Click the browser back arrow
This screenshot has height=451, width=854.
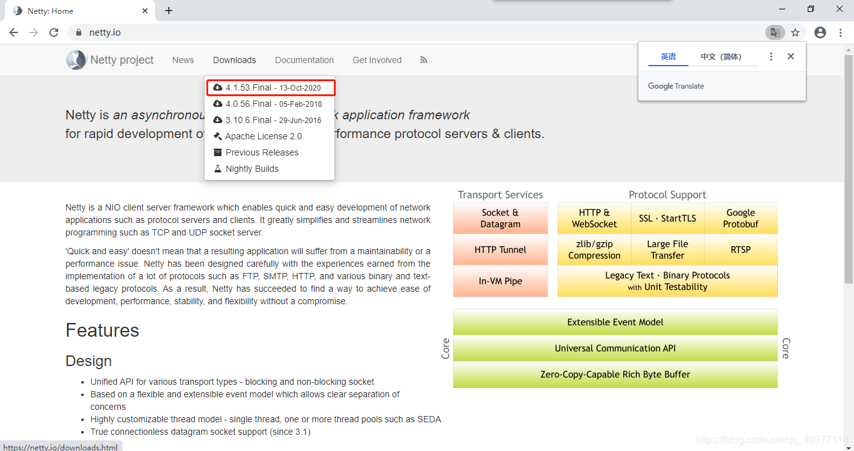14,32
